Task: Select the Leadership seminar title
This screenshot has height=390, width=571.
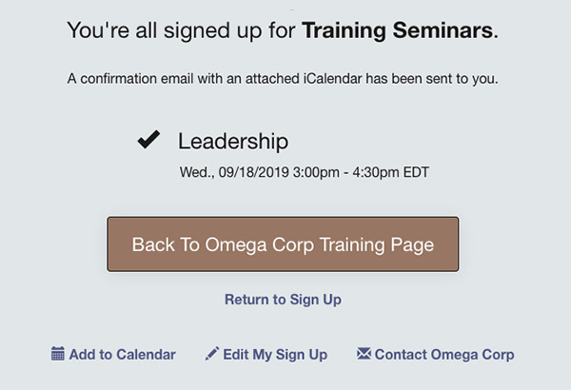Action: [233, 141]
